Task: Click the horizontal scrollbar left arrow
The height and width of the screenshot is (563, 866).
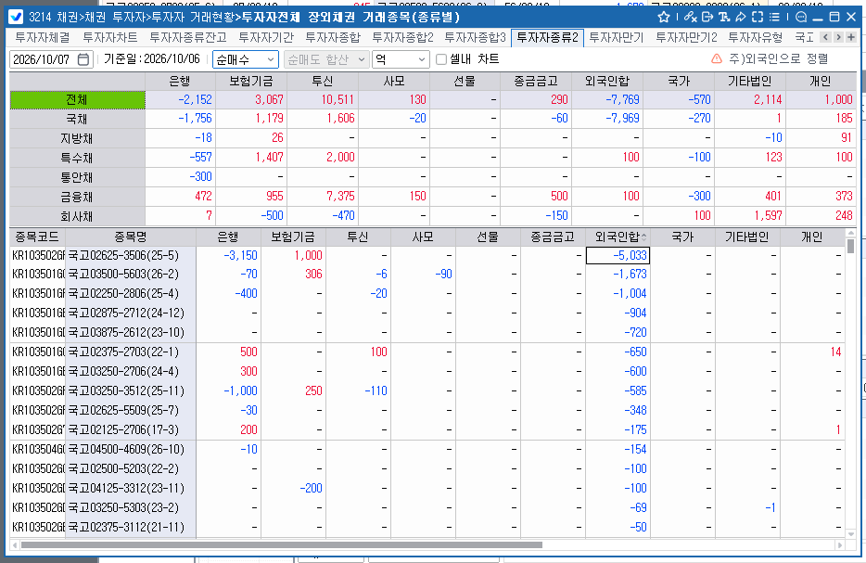Action: (x=15, y=544)
